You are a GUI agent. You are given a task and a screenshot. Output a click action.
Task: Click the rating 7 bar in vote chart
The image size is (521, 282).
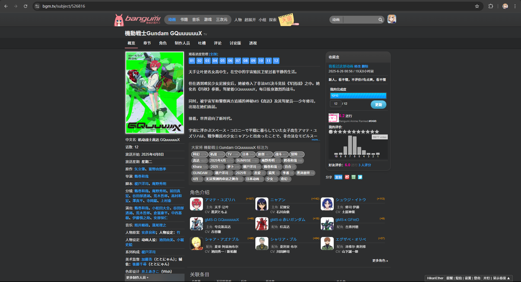pos(350,145)
